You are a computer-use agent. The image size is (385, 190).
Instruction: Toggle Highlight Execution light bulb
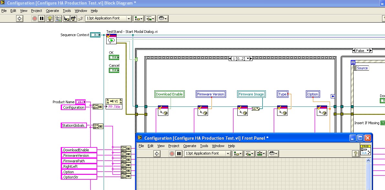(50, 18)
